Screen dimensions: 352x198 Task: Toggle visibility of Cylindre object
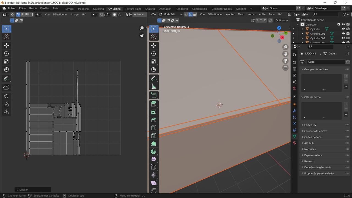(343, 29)
